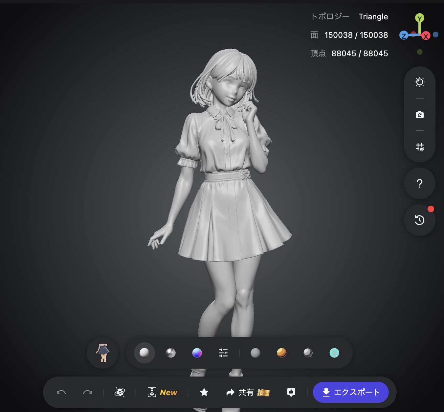Click the face count 150038 / 150038
Screen dimensions: 444x412
[356, 35]
